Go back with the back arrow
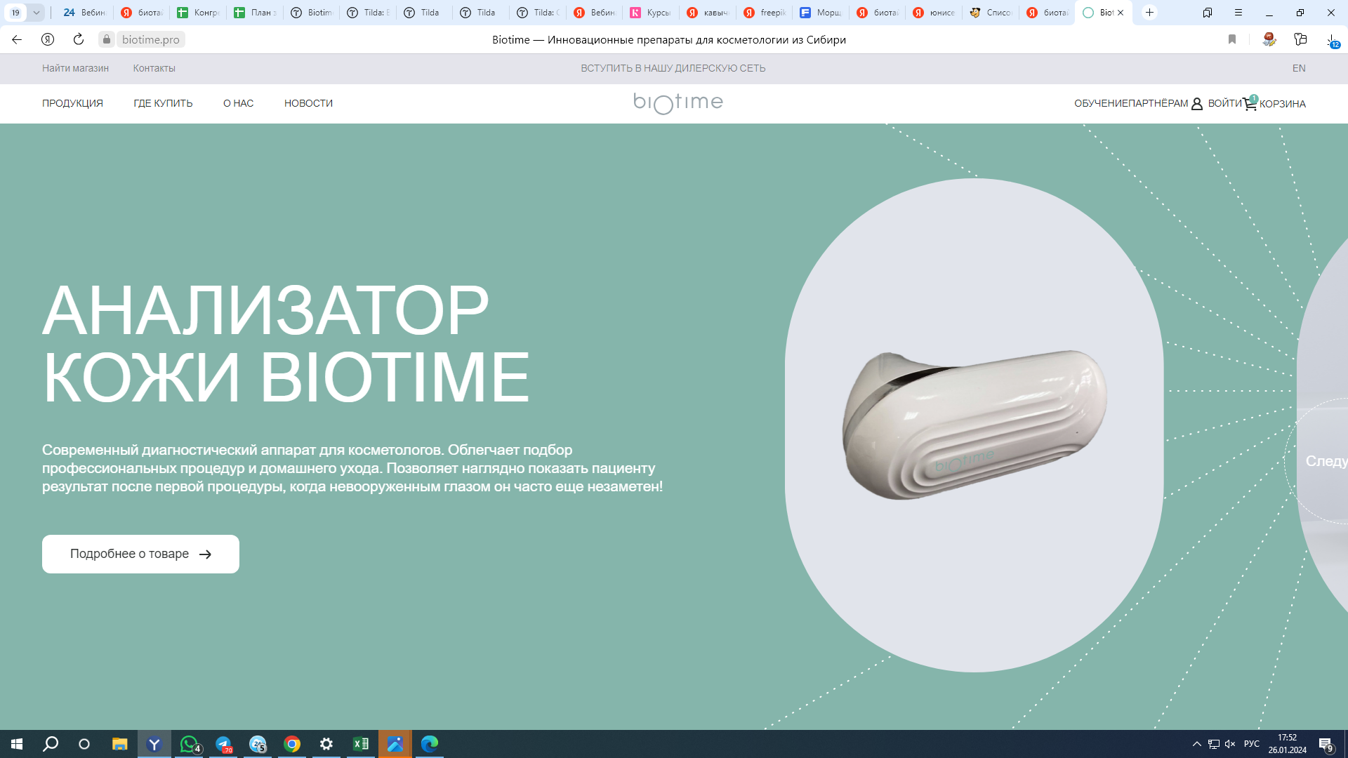1348x758 pixels. click(17, 39)
